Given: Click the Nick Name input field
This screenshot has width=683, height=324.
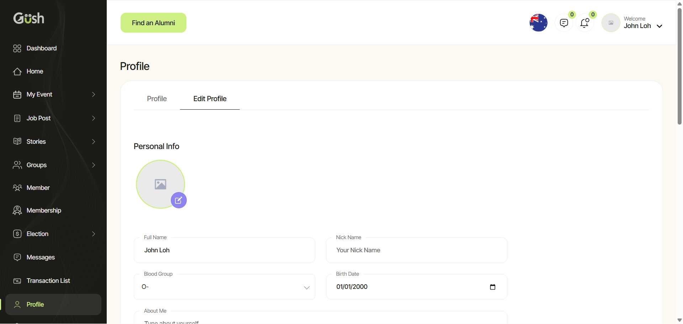Looking at the screenshot, I should [417, 250].
